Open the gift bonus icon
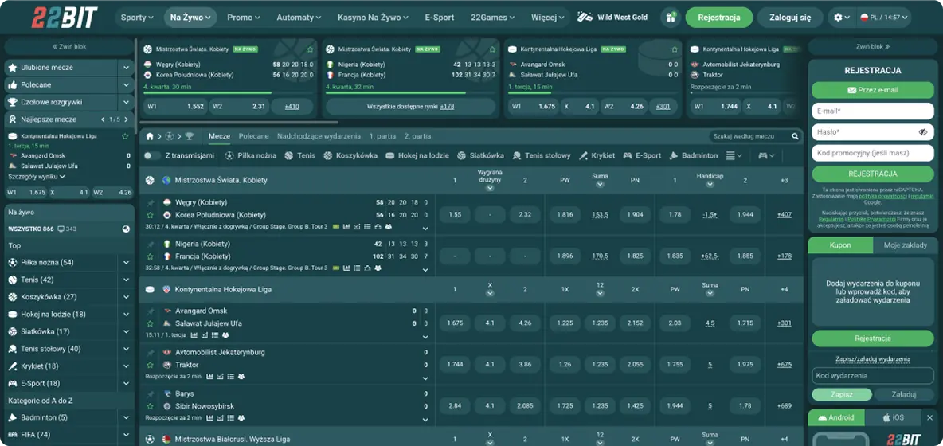 click(x=670, y=18)
